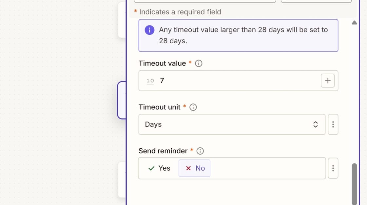
Task: Click the plus icon to increment the timeout
Action: pos(328,81)
